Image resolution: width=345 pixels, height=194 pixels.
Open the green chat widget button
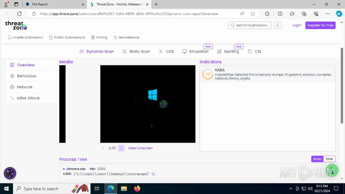pyautogui.click(x=332, y=170)
